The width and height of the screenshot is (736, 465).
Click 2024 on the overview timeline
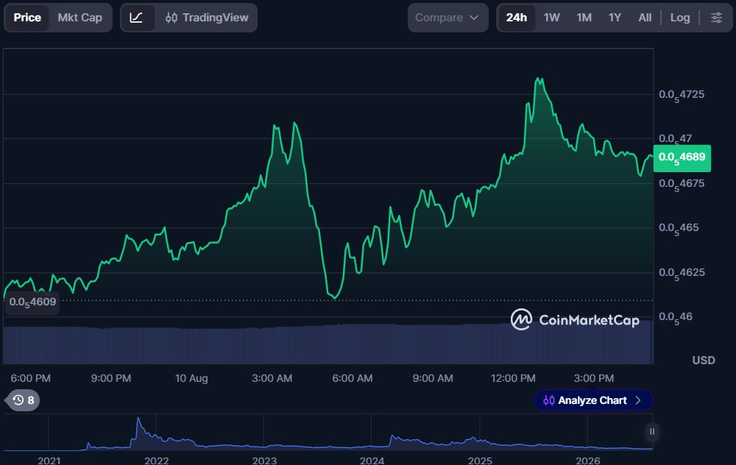click(x=372, y=461)
